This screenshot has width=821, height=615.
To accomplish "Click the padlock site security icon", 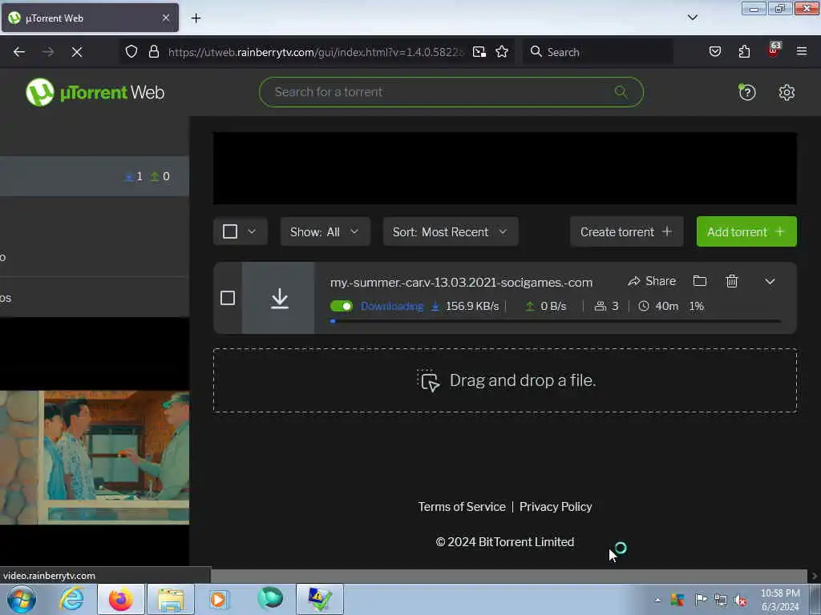I will (153, 52).
